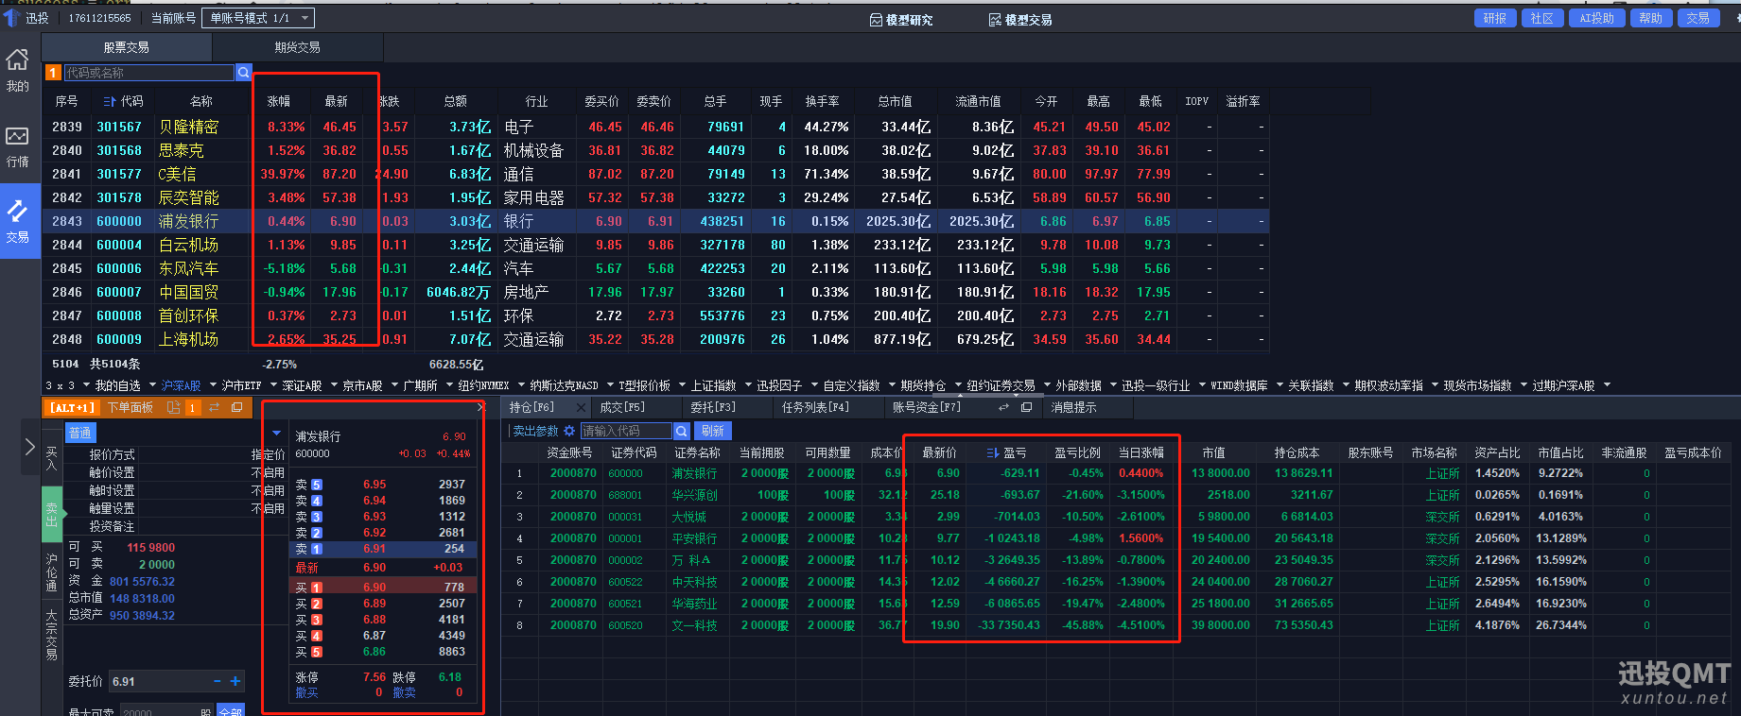This screenshot has height=716, width=1741.
Task: Focus the 代码或名称 search field
Action: (x=148, y=73)
